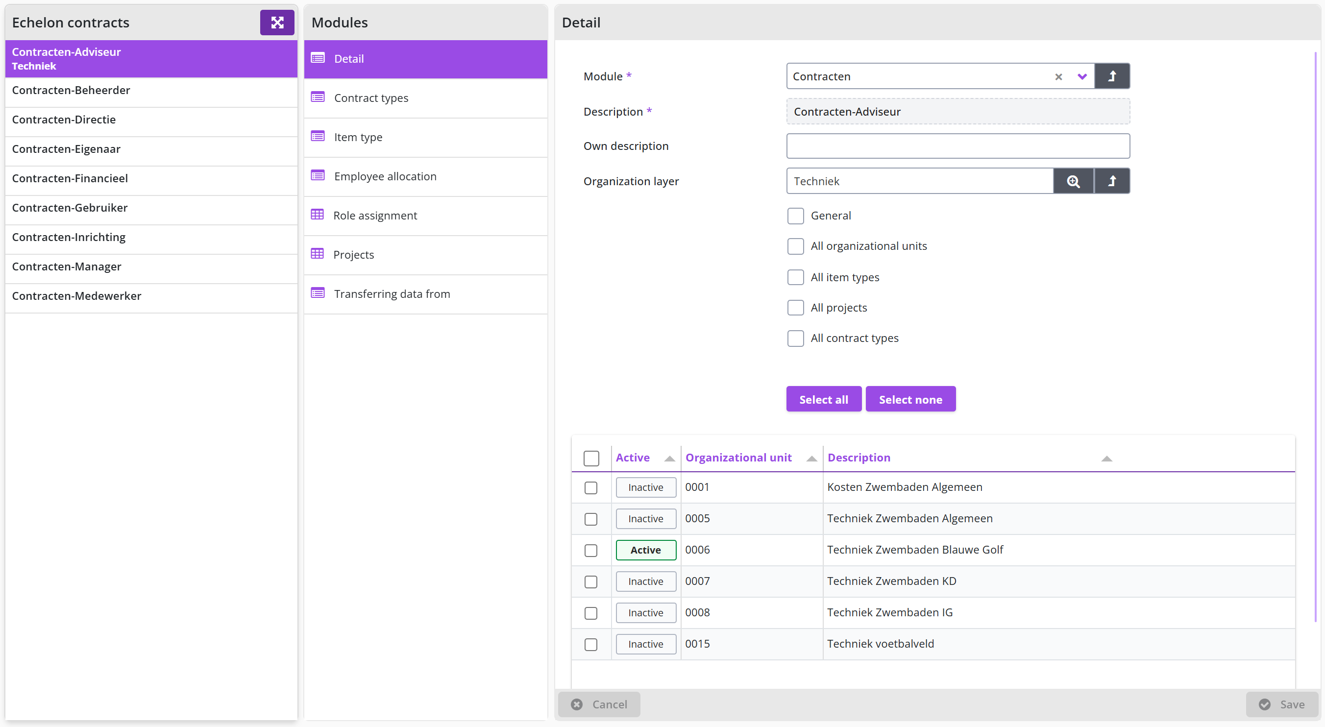Image resolution: width=1325 pixels, height=727 pixels.
Task: Check All organizational units
Action: pyautogui.click(x=795, y=246)
